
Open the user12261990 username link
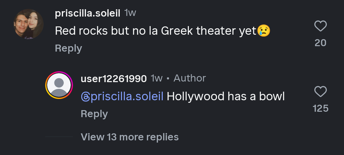point(114,79)
